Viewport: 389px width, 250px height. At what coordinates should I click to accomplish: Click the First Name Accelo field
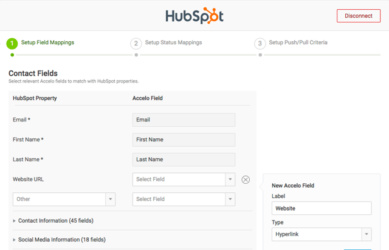[184, 140]
